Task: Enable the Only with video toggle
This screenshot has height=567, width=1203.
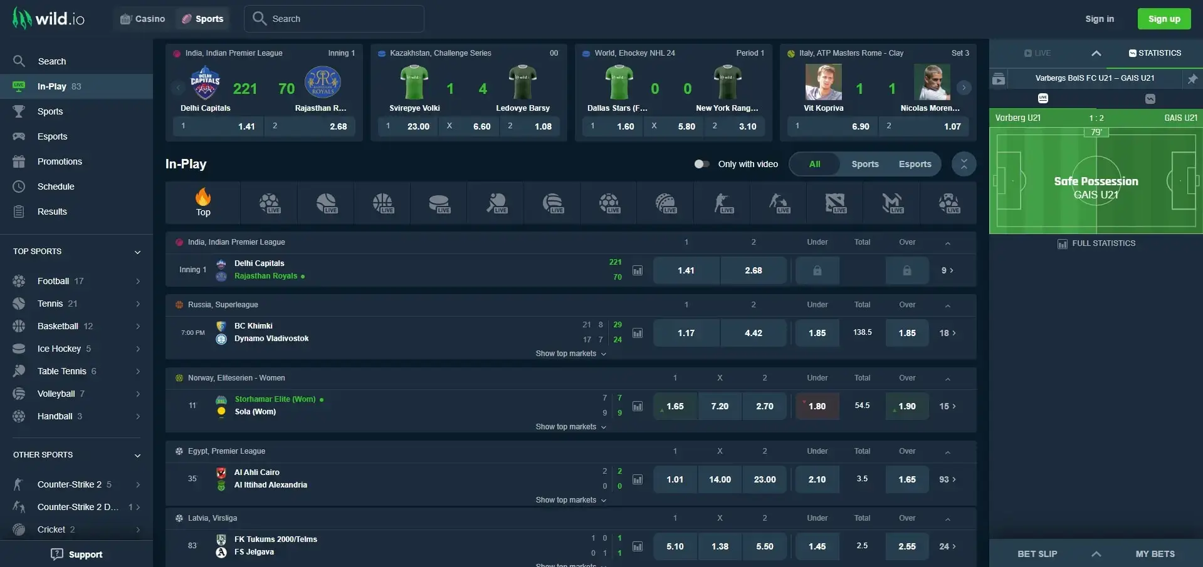Action: tap(701, 164)
